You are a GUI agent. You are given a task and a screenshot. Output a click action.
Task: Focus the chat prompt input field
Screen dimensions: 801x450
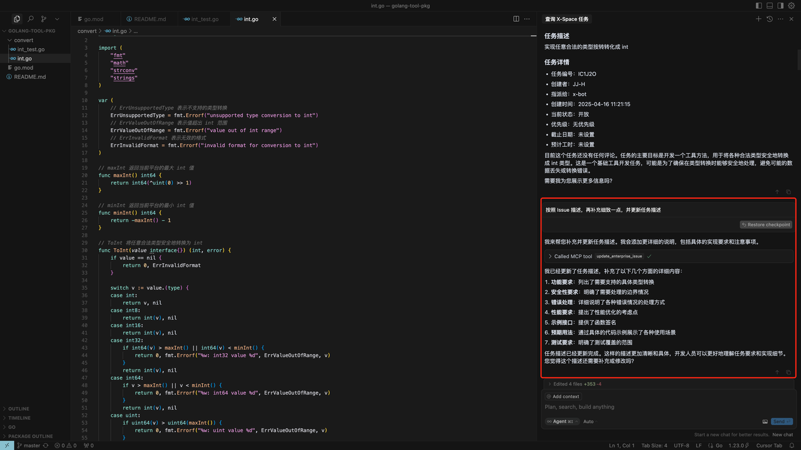(x=668, y=407)
